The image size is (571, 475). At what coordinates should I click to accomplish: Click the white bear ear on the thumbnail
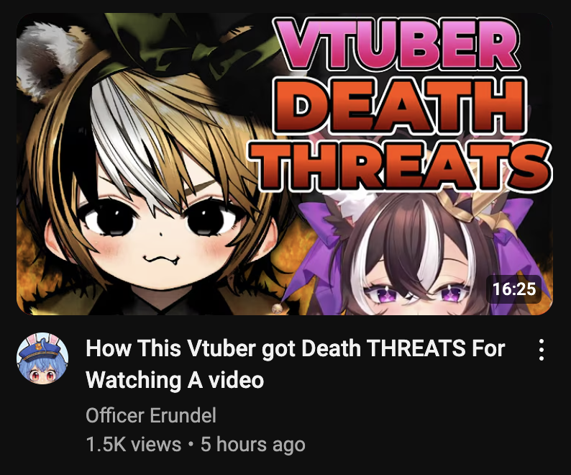click(44, 57)
